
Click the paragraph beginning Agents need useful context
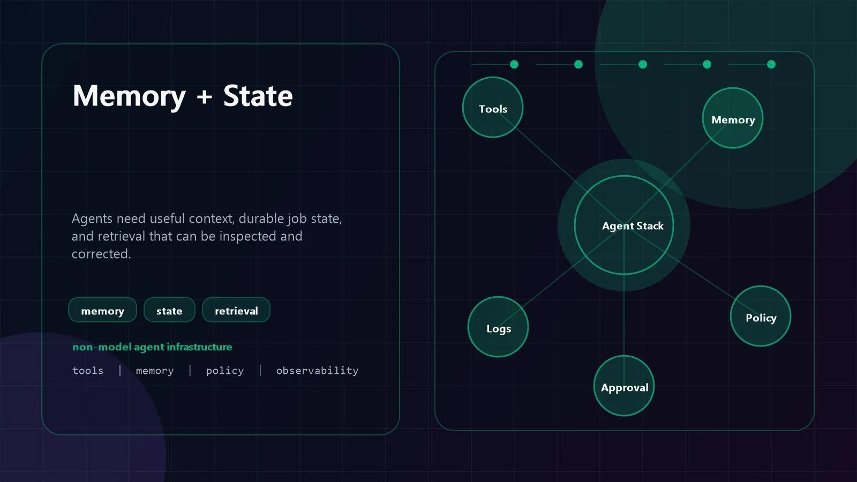pos(207,236)
